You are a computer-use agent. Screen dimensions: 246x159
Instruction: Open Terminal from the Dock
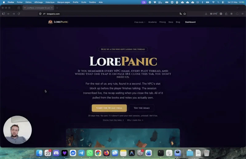(161, 153)
